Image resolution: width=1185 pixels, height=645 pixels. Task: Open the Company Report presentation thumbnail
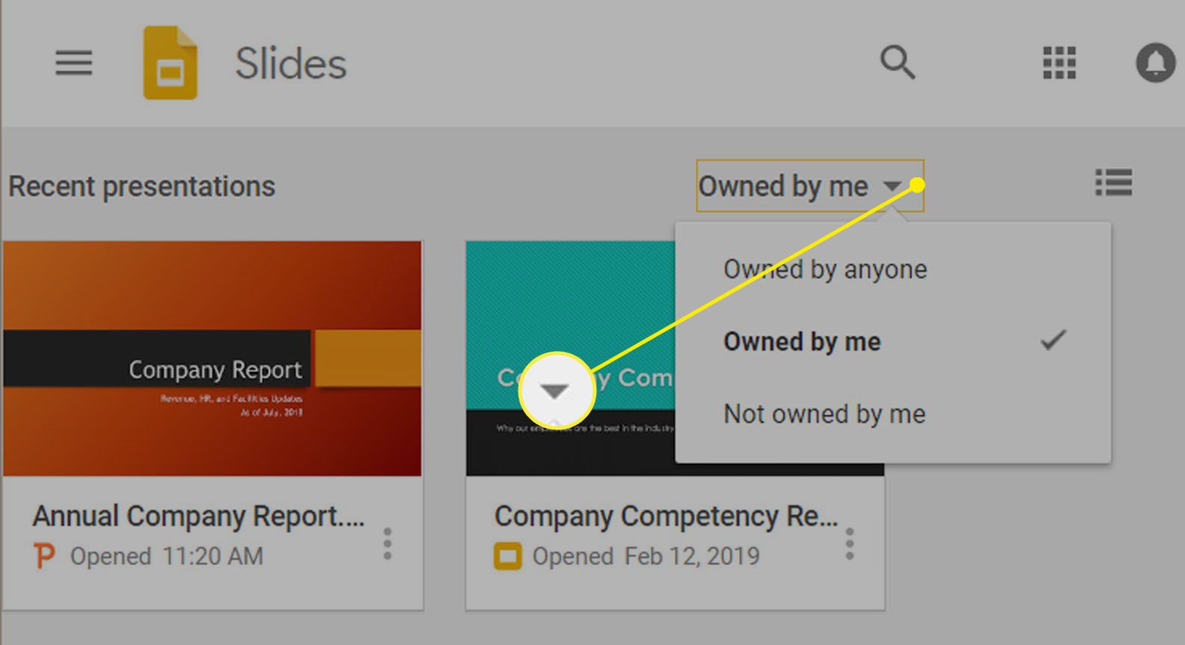click(212, 358)
